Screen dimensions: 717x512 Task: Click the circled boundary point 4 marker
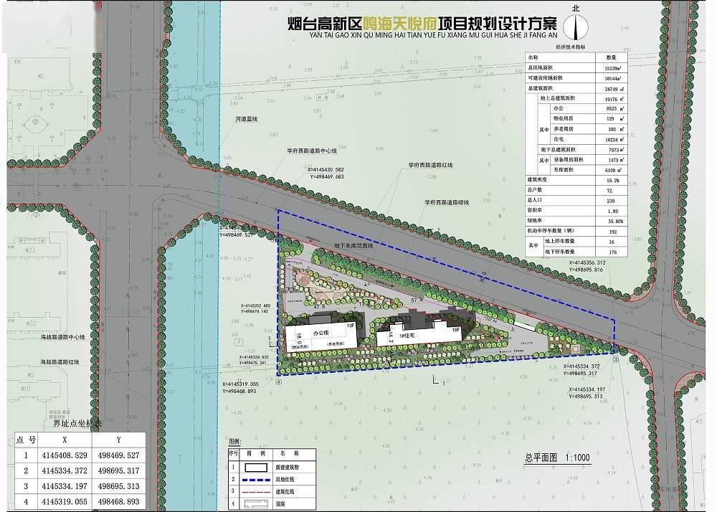[x=280, y=382]
